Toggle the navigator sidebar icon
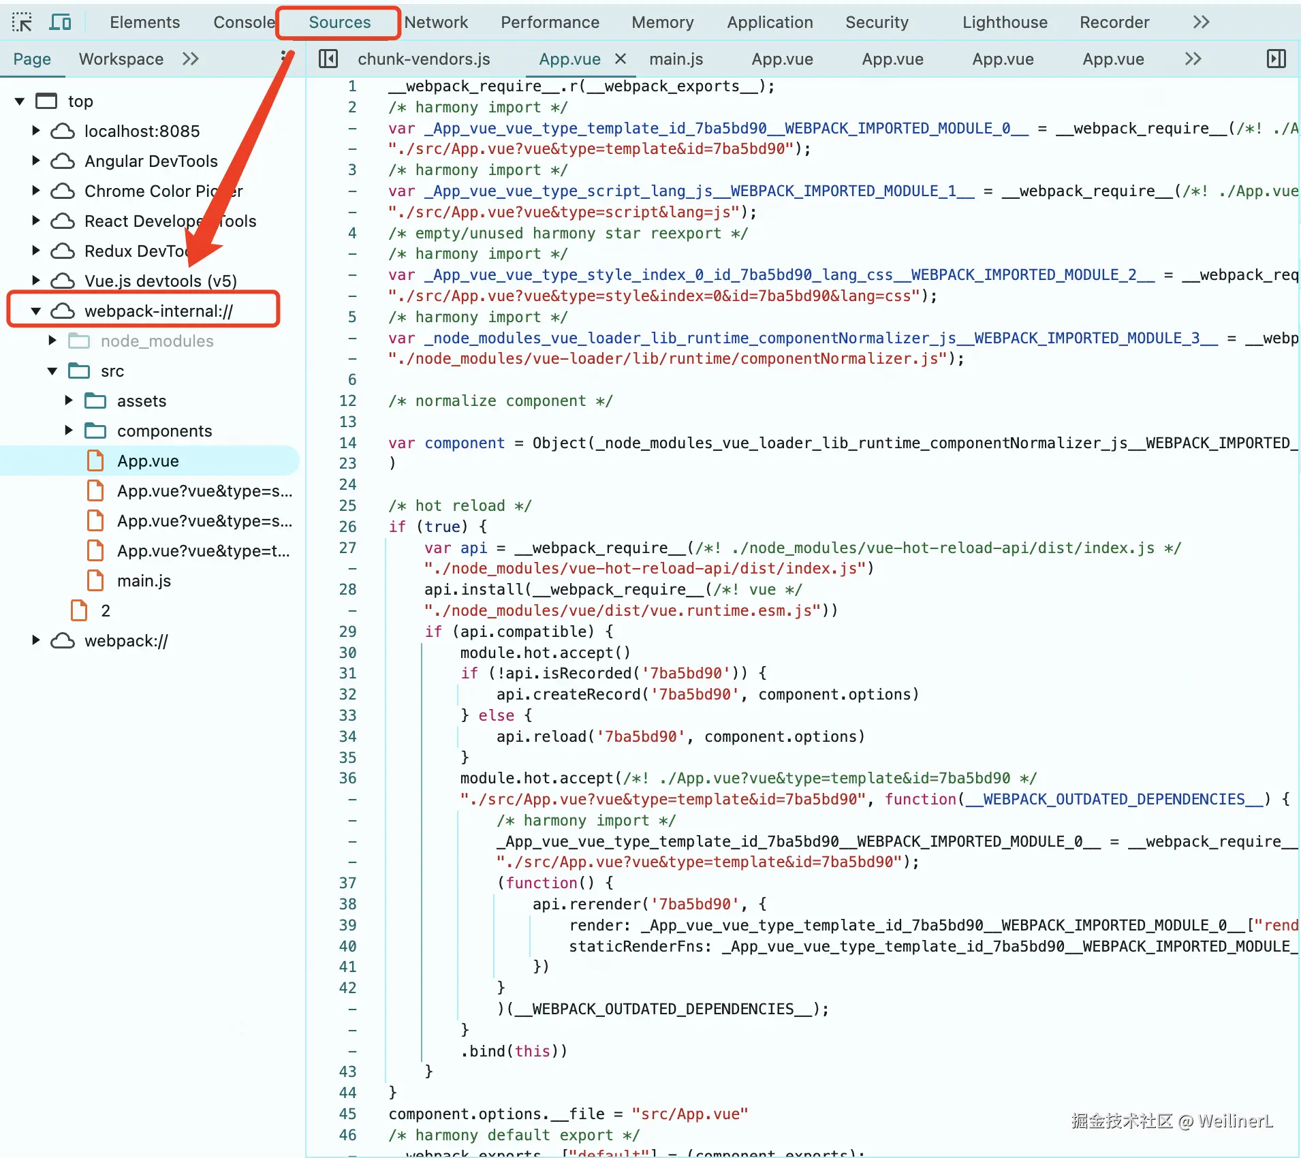The width and height of the screenshot is (1301, 1158). point(328,59)
